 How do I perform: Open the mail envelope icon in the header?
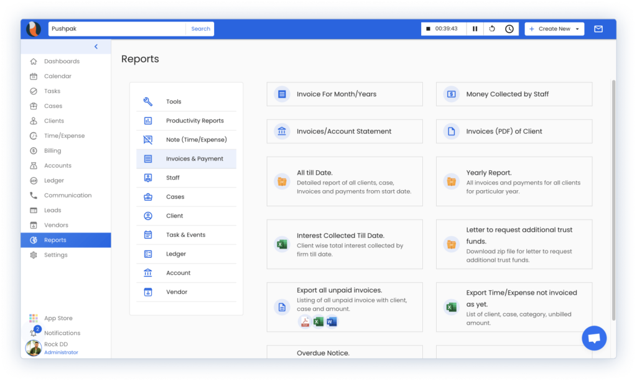click(600, 29)
